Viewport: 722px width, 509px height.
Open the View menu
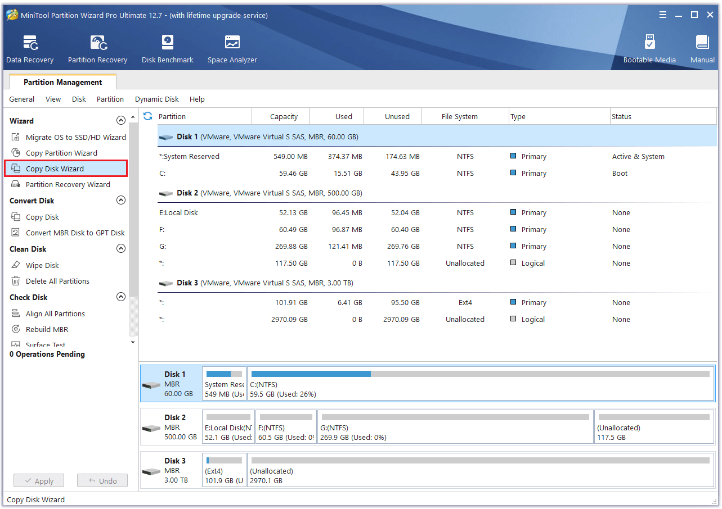53,99
